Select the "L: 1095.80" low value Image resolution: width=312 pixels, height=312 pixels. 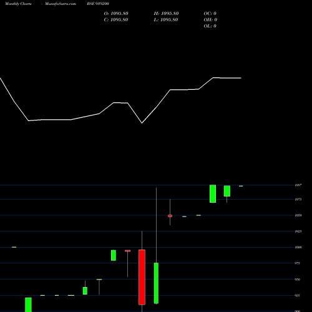click(166, 20)
